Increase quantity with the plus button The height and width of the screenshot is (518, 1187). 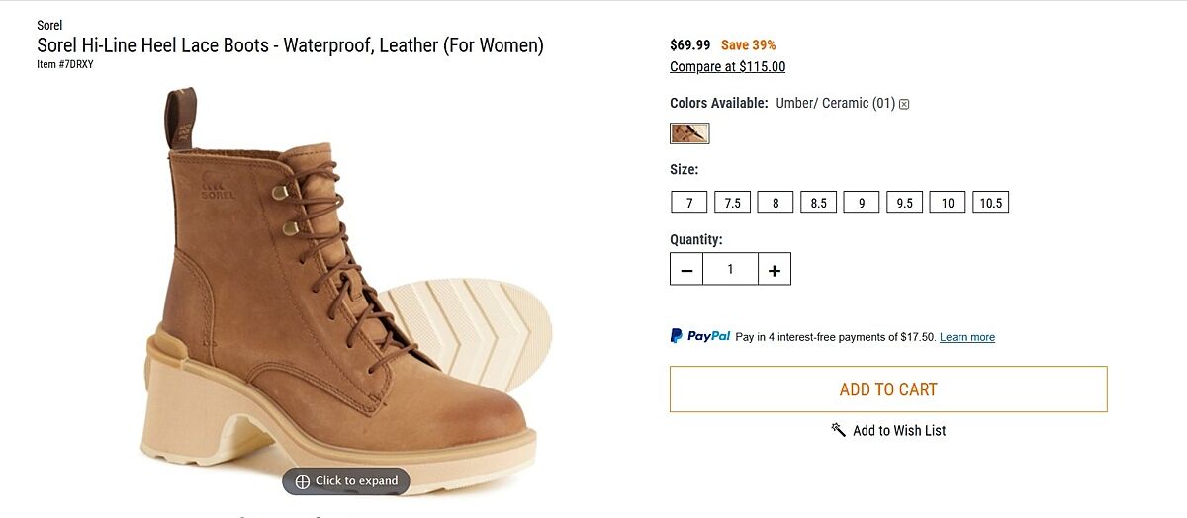[775, 270]
